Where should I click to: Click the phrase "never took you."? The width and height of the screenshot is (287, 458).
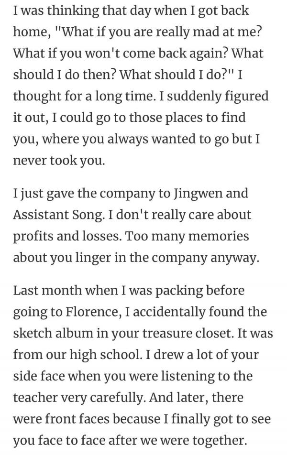59,160
